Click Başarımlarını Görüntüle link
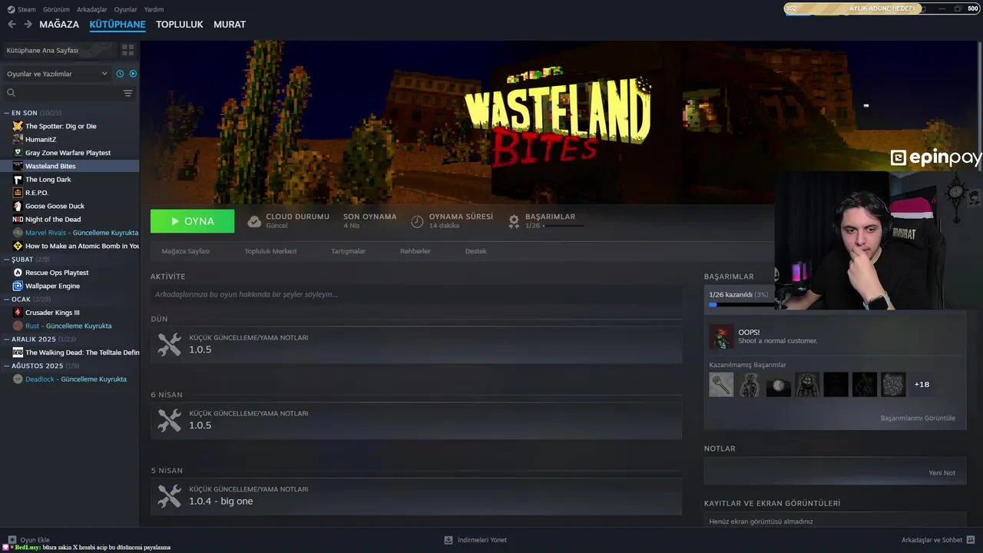This screenshot has height=553, width=983. [918, 419]
